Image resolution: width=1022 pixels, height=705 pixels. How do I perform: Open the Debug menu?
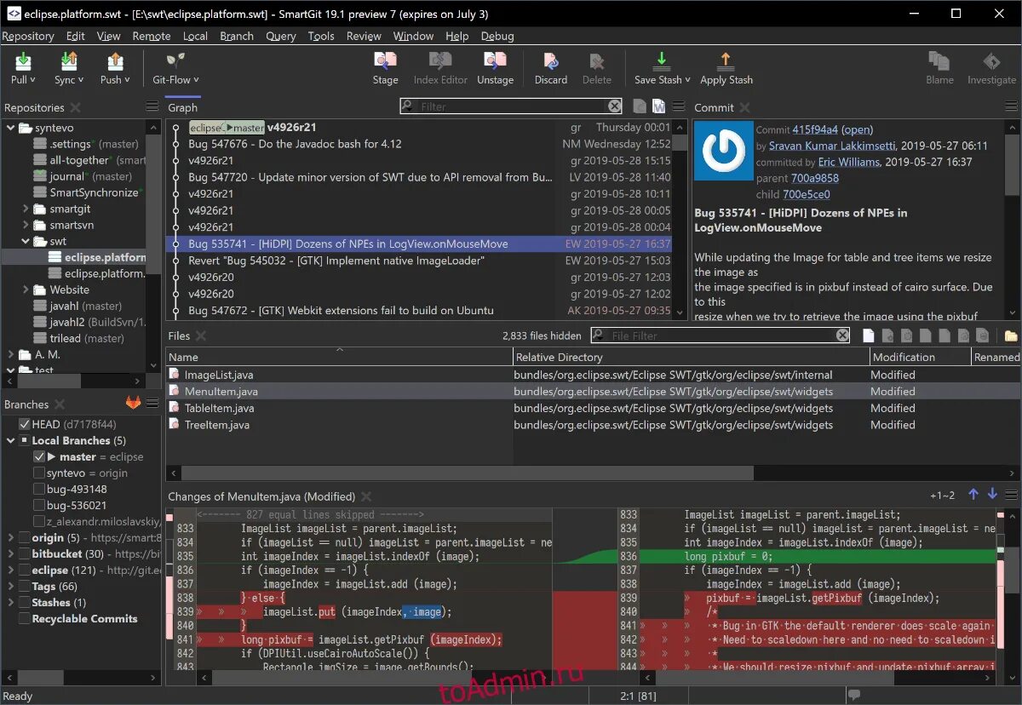coord(497,36)
